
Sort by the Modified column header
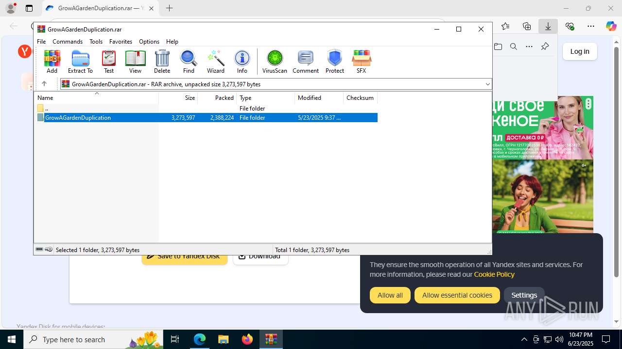(x=319, y=98)
